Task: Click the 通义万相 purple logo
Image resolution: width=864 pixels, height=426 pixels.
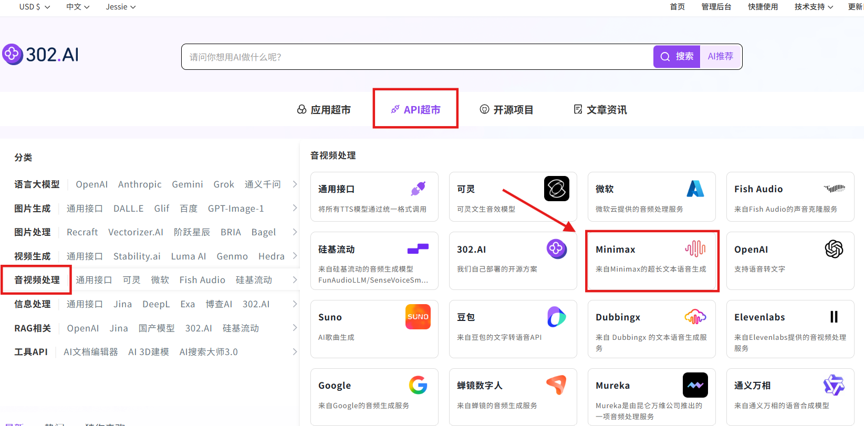Action: click(x=834, y=385)
